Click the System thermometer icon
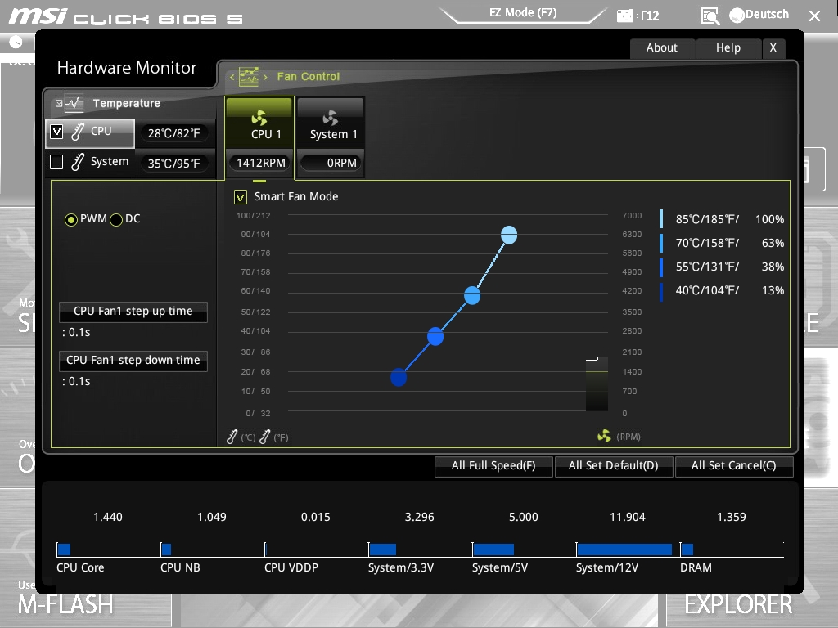838x628 pixels. tap(78, 162)
